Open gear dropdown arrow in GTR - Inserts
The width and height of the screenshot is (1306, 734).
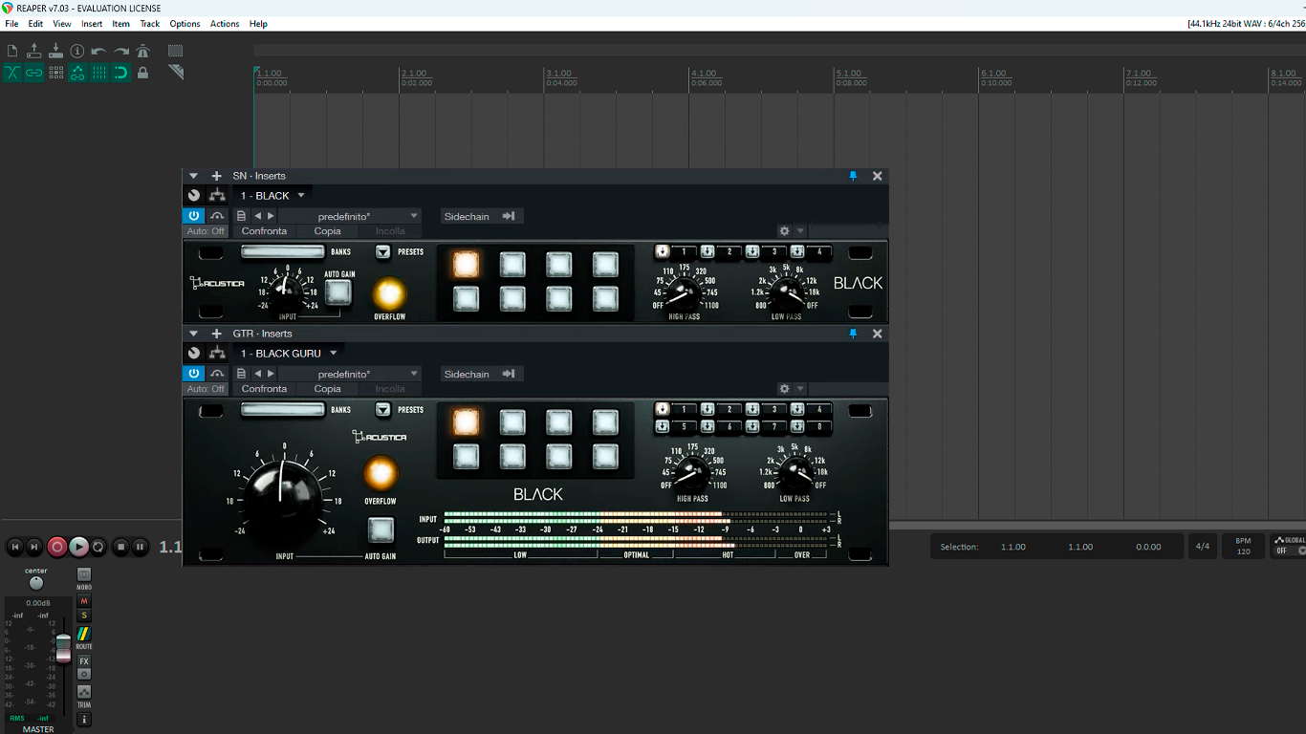(800, 389)
